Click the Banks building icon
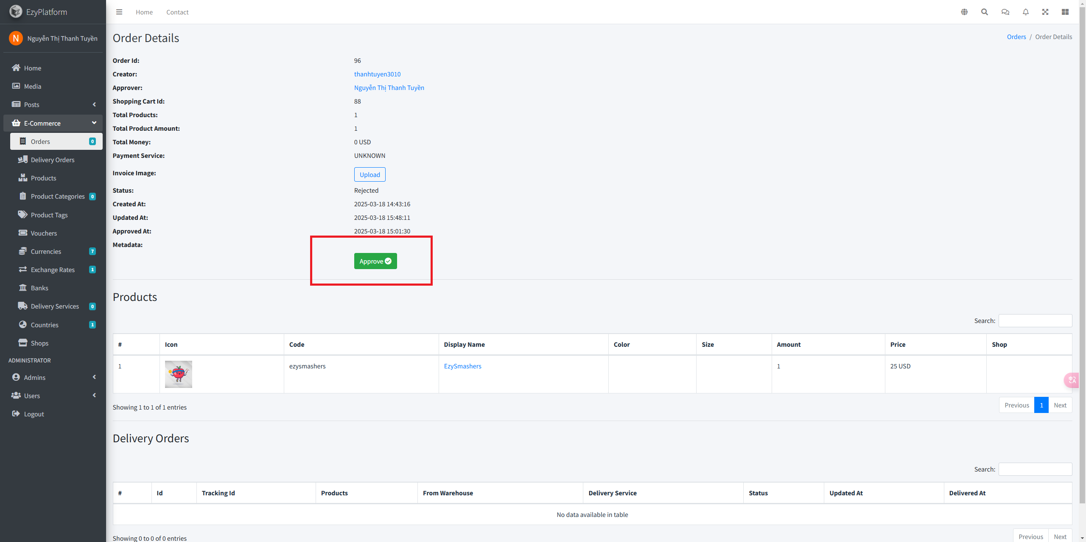The width and height of the screenshot is (1086, 542). tap(23, 288)
